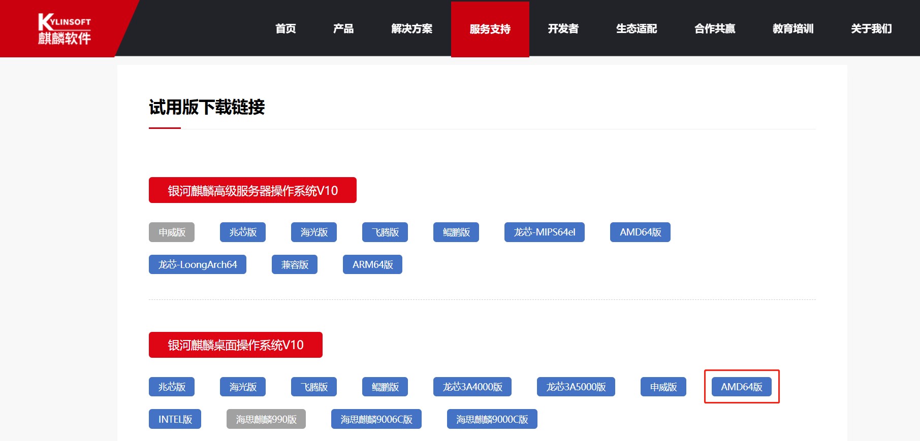Click desktop AMD64版 button

(x=742, y=387)
